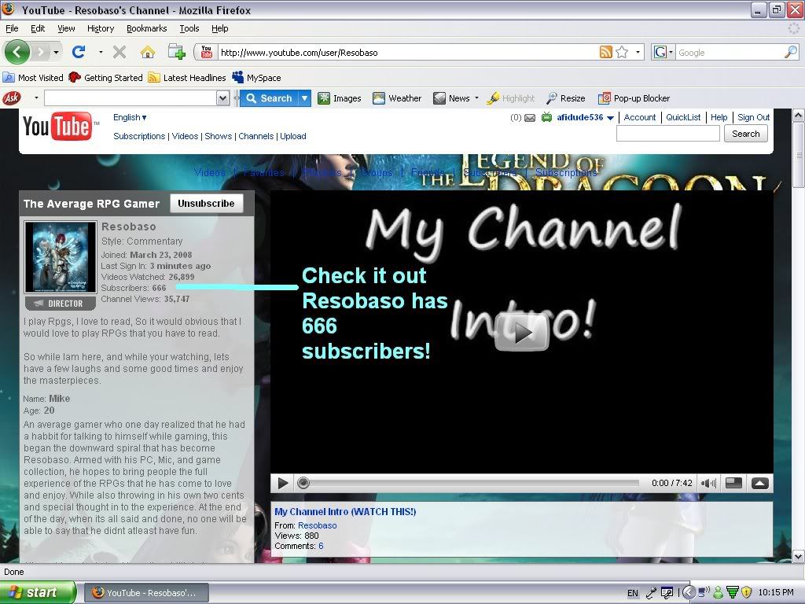Viewport: 805px width, 604px height.
Task: Open the Firefox home page icon
Action: (x=148, y=52)
